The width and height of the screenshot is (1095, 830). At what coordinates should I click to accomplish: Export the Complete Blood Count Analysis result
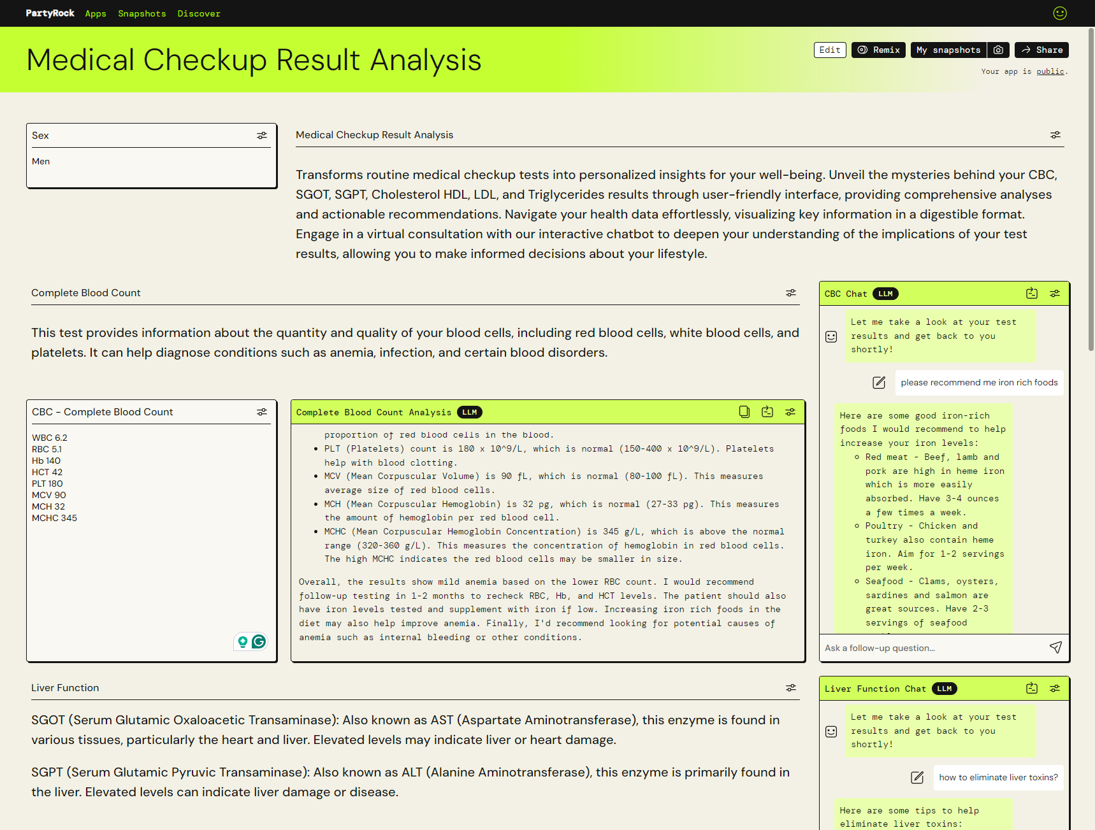pos(767,411)
